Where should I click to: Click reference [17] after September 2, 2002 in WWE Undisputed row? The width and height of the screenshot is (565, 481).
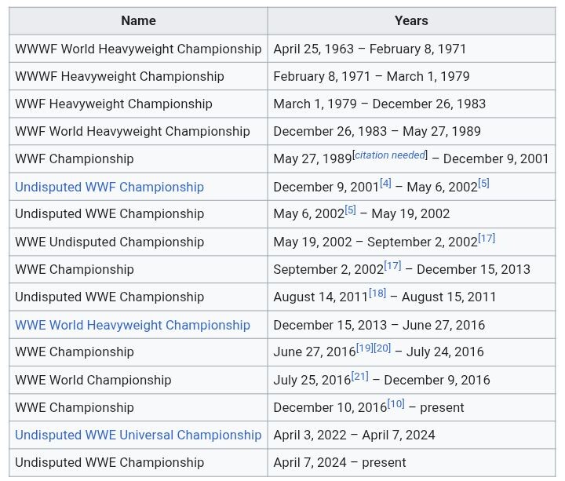487,239
